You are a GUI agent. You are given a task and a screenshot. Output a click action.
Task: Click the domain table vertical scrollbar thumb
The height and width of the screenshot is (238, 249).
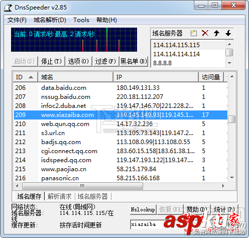coord(232,119)
